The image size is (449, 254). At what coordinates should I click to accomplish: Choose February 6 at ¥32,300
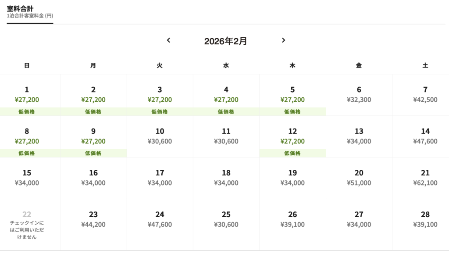coord(359,95)
